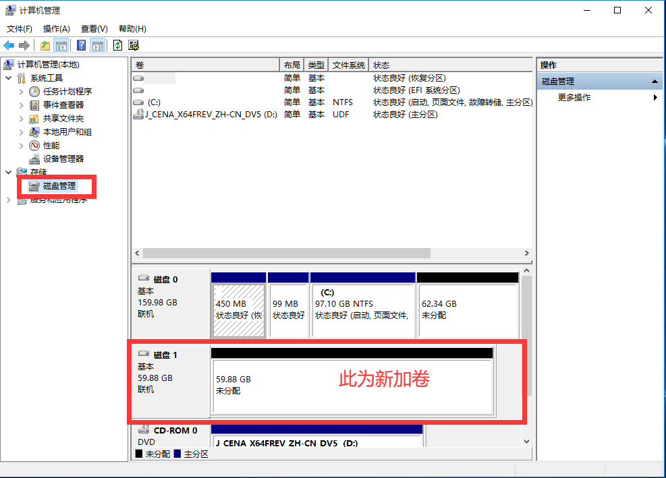
Task: Click the UDF cell of D: row
Action: pos(341,115)
